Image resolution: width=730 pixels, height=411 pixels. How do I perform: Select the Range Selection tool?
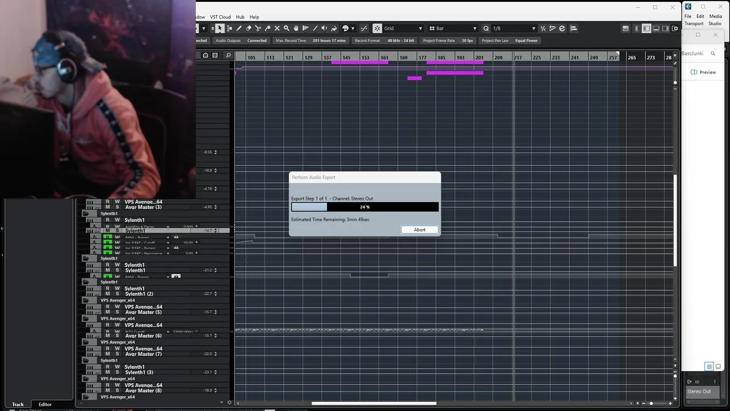(x=229, y=29)
